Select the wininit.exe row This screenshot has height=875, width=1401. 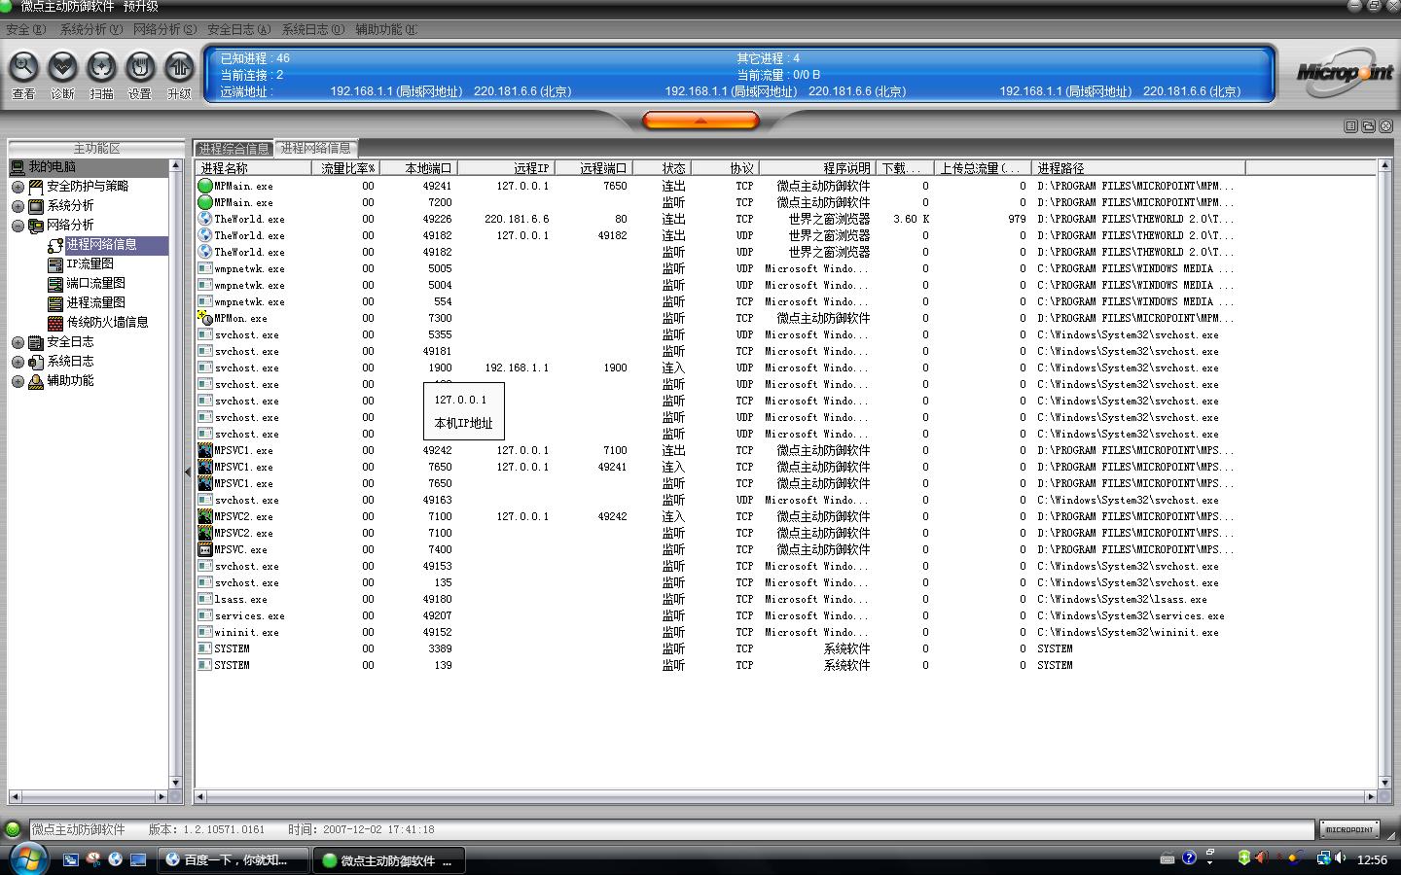tap(720, 632)
